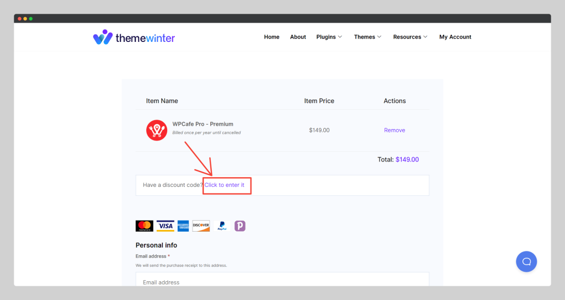
Task: Open the chat support bubble
Action: click(x=526, y=261)
